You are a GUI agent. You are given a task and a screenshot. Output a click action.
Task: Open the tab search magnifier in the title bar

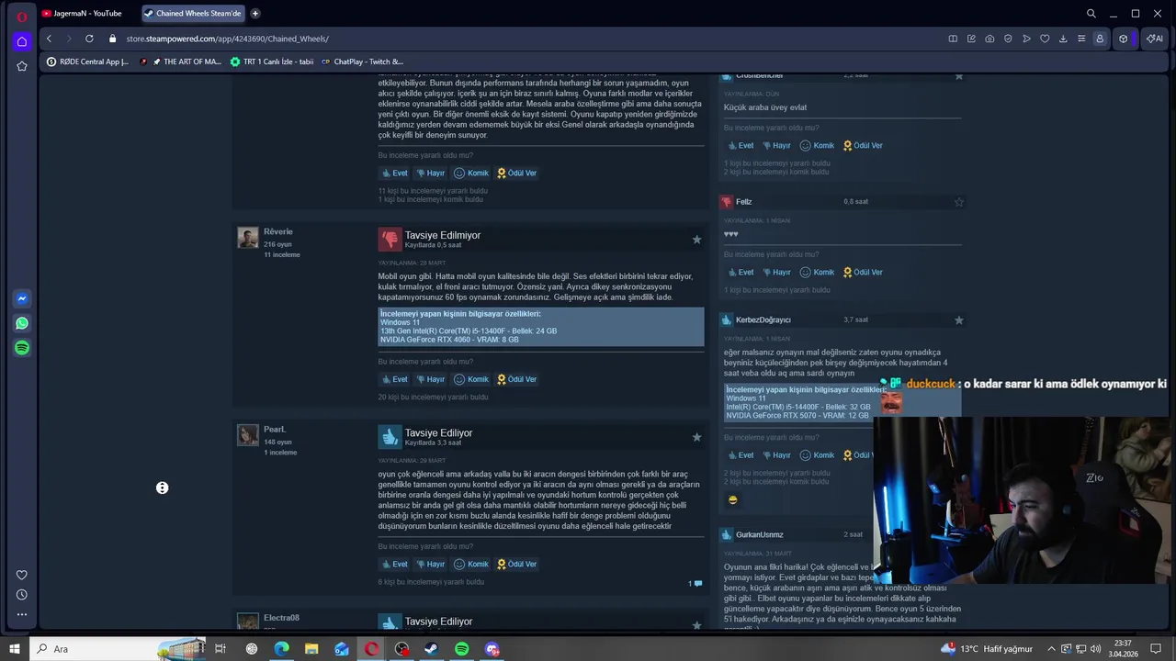[1091, 14]
